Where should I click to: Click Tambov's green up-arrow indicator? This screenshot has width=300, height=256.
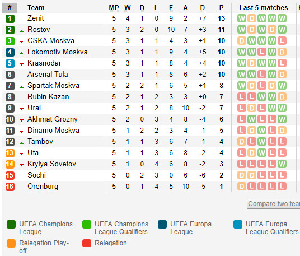[x=22, y=143]
